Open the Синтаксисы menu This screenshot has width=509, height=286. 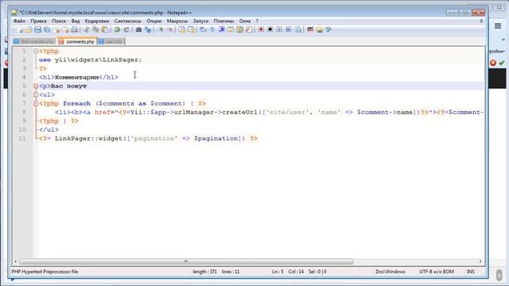127,21
